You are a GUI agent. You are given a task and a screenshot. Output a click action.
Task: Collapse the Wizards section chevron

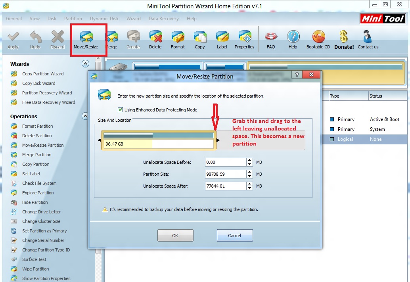click(85, 63)
